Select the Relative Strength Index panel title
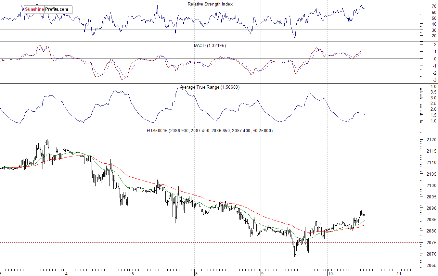The image size is (438, 276). tap(210, 4)
